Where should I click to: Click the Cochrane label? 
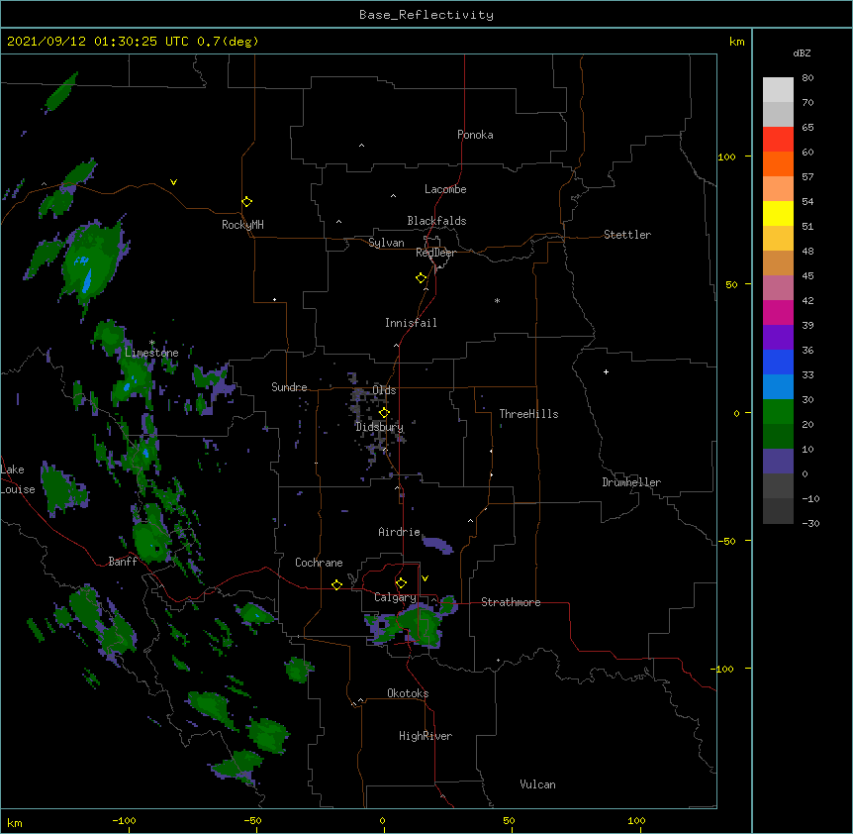coord(319,563)
